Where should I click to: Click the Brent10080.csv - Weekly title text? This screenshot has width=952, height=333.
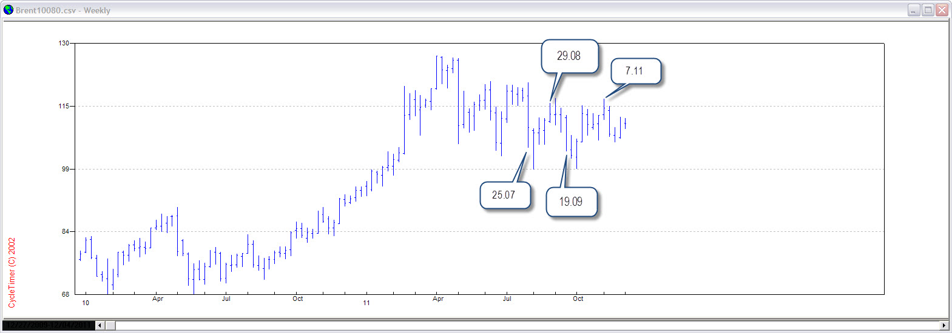click(x=63, y=10)
